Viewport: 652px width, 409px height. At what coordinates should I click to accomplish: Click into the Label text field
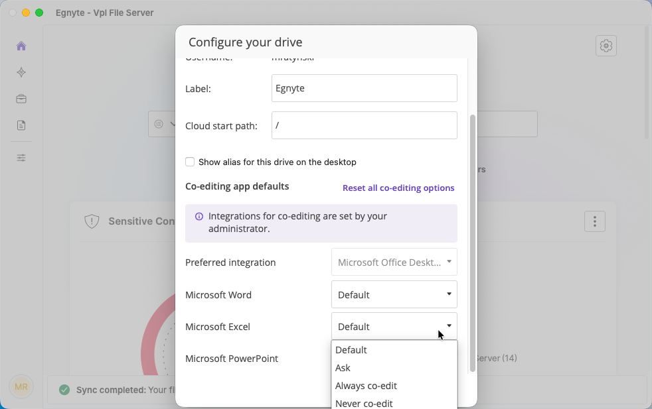(365, 88)
